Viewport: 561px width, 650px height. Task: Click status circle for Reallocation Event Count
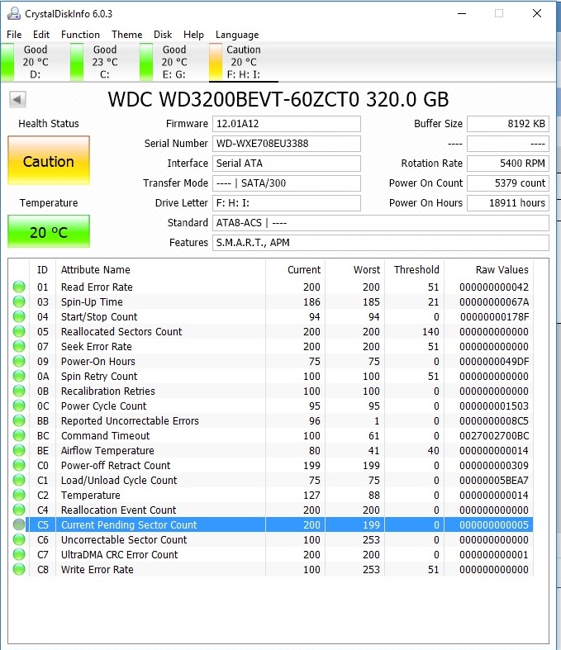(x=19, y=510)
